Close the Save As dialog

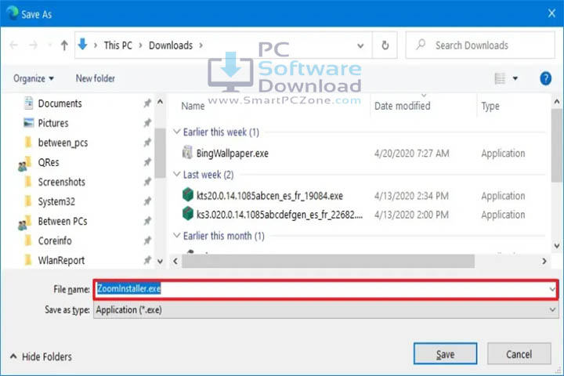pos(551,13)
